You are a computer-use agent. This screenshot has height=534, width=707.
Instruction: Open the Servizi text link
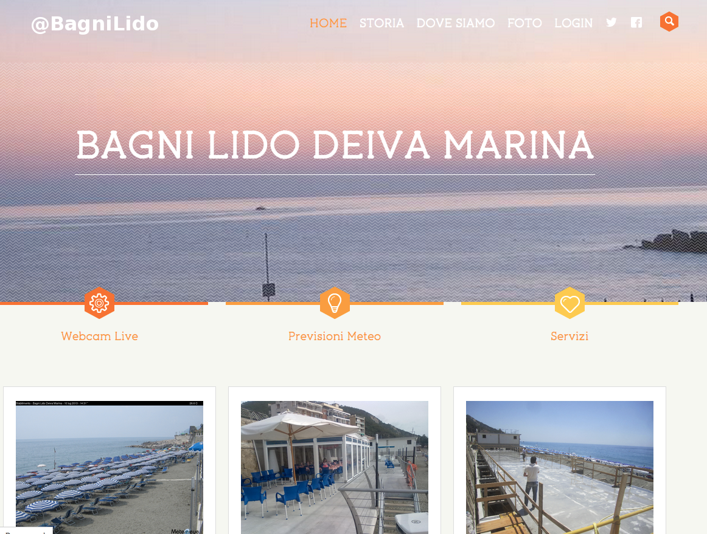click(569, 337)
